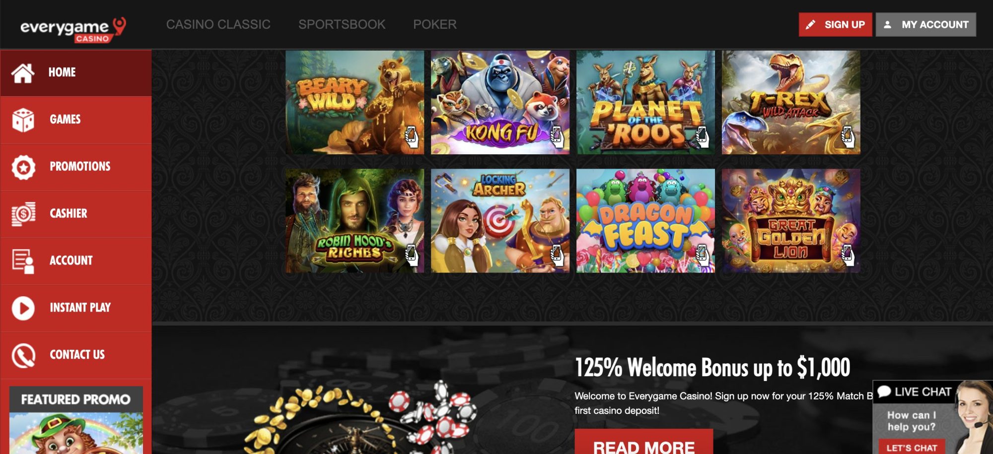This screenshot has height=454, width=993.
Task: Click the Home house icon in sidebar
Action: tap(23, 73)
